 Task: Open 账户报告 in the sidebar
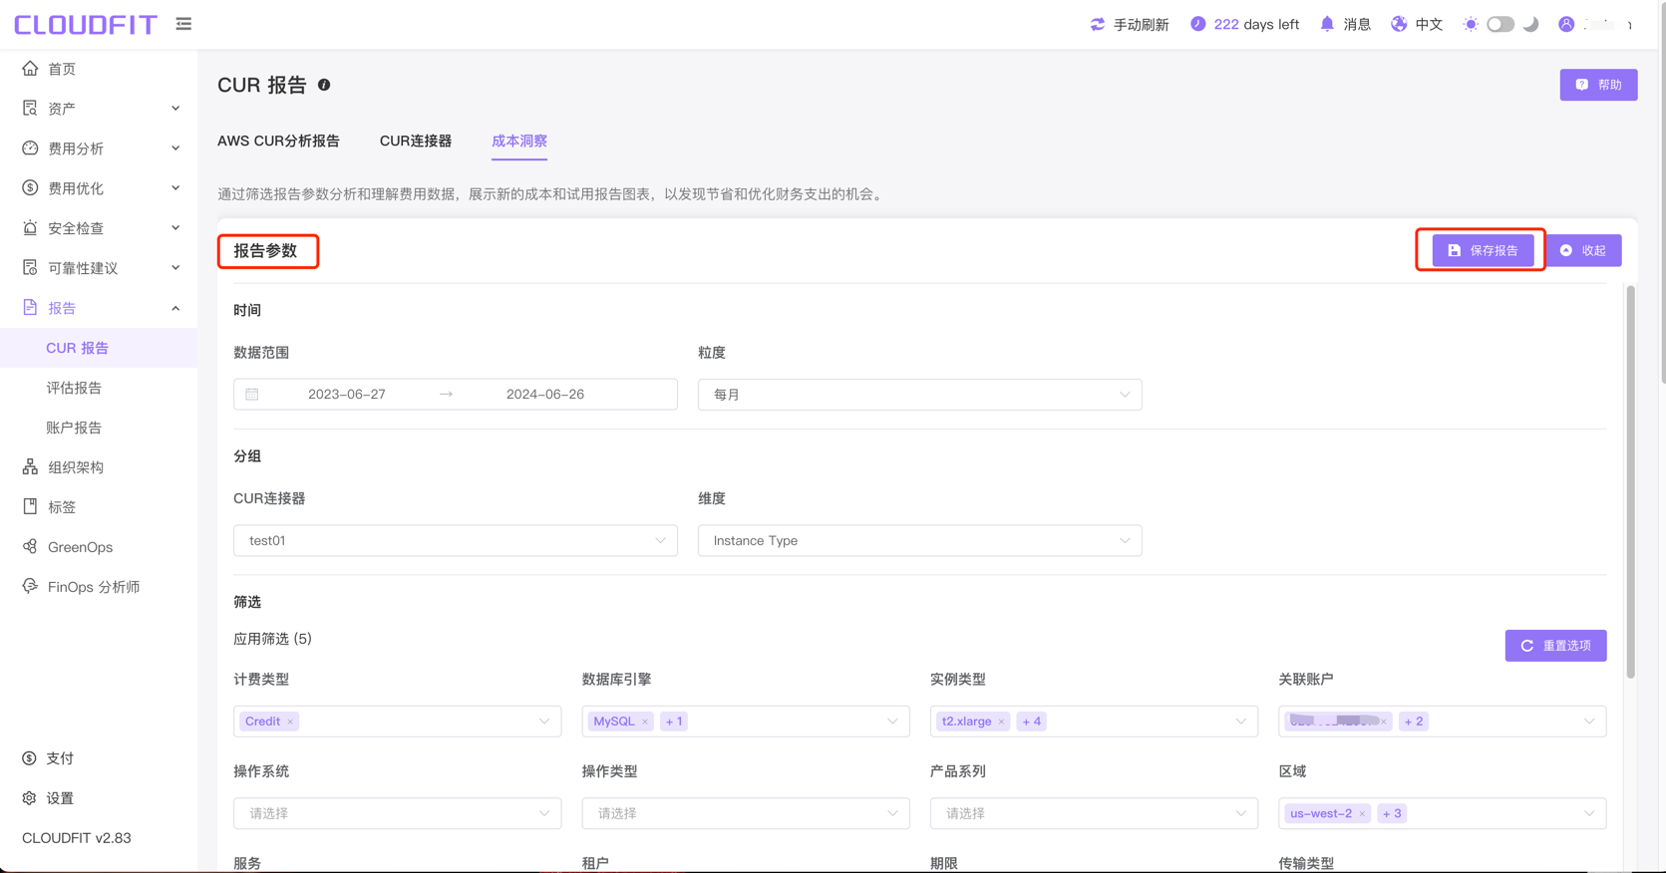point(74,428)
